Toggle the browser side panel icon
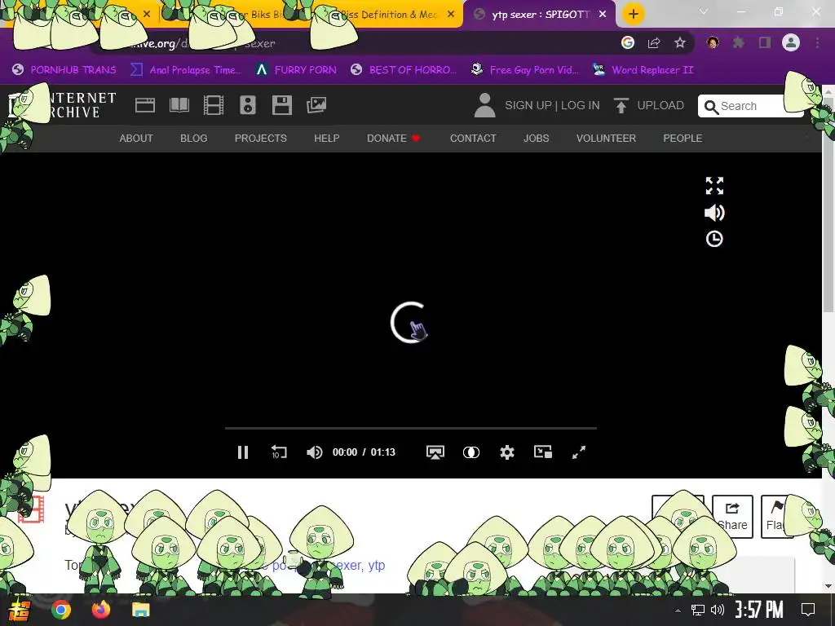The width and height of the screenshot is (835, 626). (765, 42)
